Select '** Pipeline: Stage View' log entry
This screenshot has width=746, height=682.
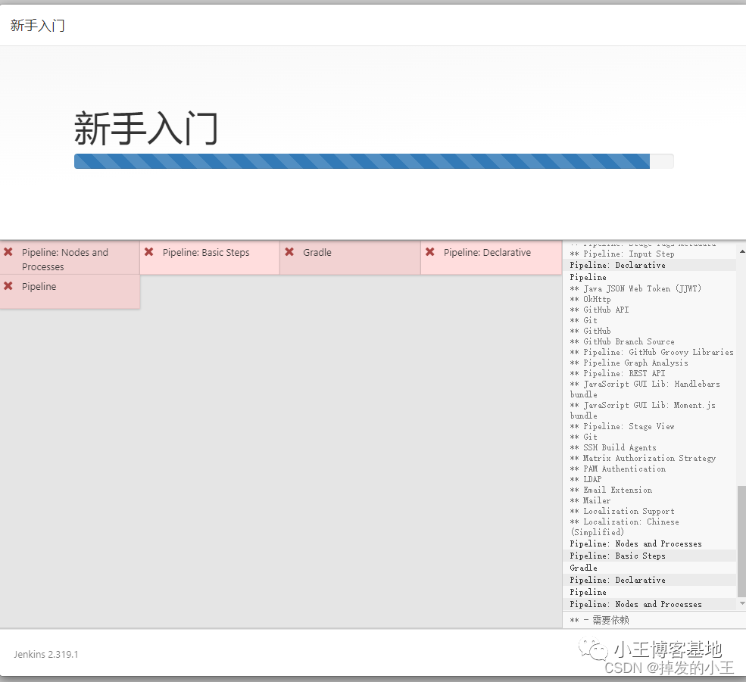click(x=623, y=427)
